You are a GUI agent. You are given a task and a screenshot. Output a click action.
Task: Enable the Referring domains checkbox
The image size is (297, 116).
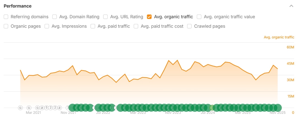click(x=6, y=17)
